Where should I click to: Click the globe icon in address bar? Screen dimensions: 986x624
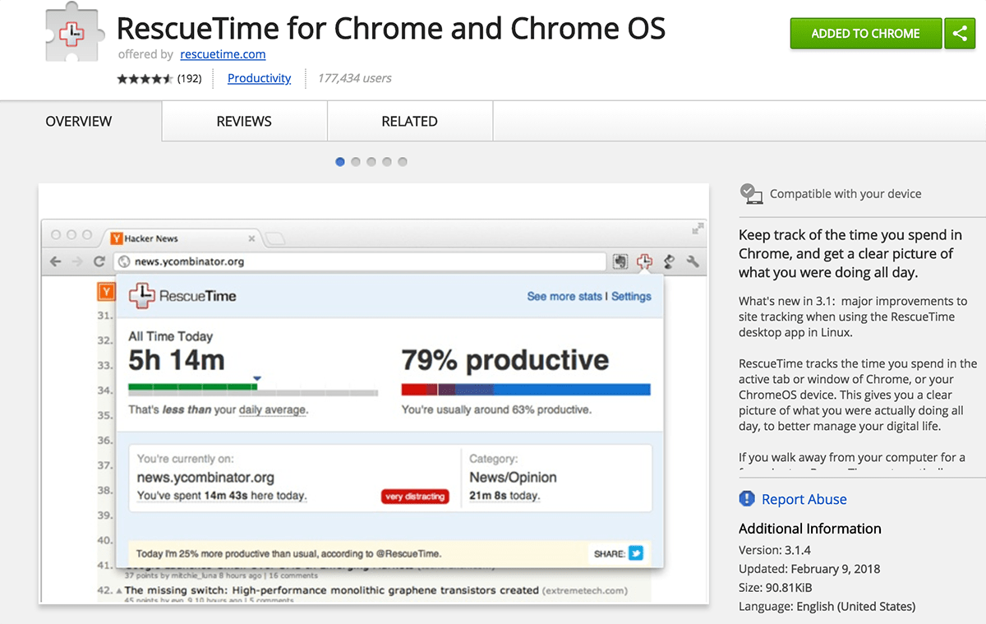[125, 261]
